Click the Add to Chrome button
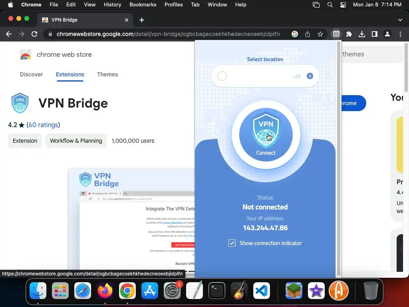 353,103
